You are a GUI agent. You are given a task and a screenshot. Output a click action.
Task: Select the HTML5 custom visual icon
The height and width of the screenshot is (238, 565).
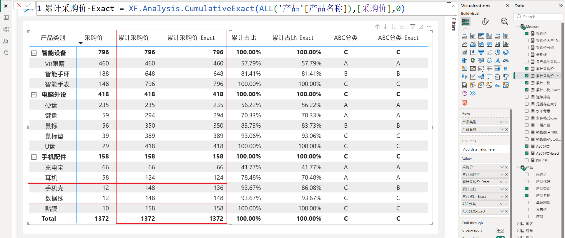coord(464,103)
